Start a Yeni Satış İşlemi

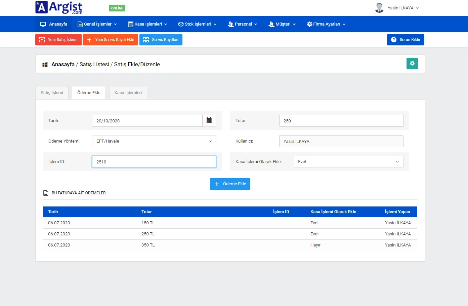pyautogui.click(x=58, y=40)
